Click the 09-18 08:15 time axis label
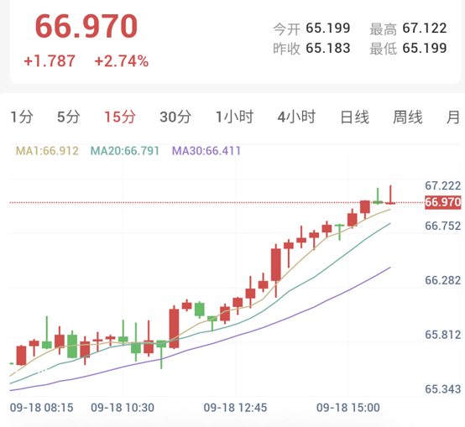Image resolution: width=465 pixels, height=427 pixels. click(41, 408)
